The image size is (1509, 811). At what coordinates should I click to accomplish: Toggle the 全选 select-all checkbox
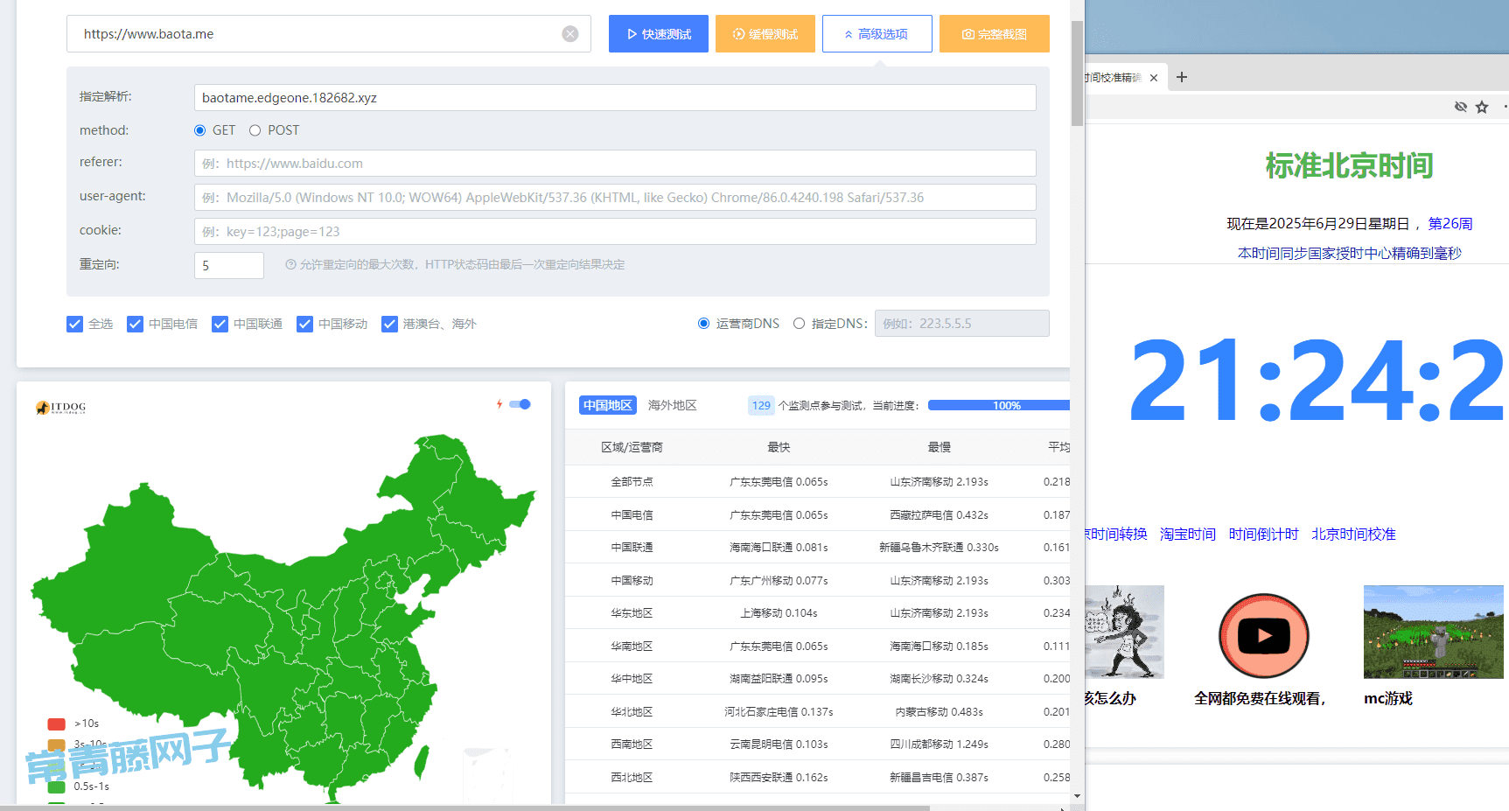tap(75, 324)
